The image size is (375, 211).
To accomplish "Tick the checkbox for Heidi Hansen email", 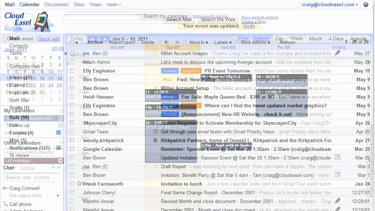I will tap(72, 97).
